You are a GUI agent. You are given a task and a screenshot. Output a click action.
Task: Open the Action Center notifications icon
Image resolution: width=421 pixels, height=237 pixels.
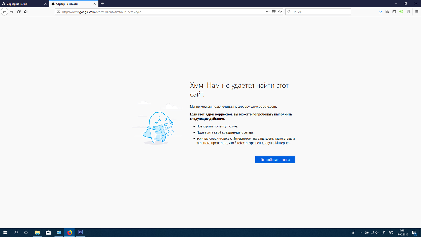(x=414, y=233)
